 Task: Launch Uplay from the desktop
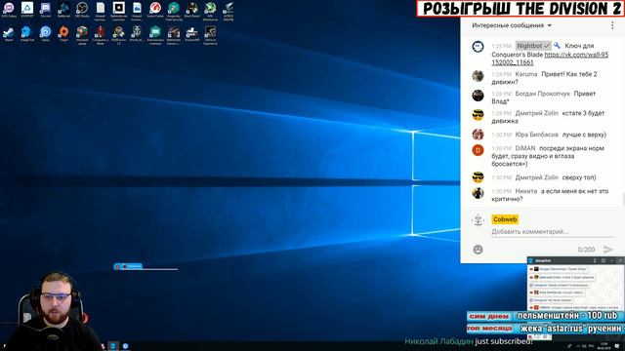pos(46,33)
